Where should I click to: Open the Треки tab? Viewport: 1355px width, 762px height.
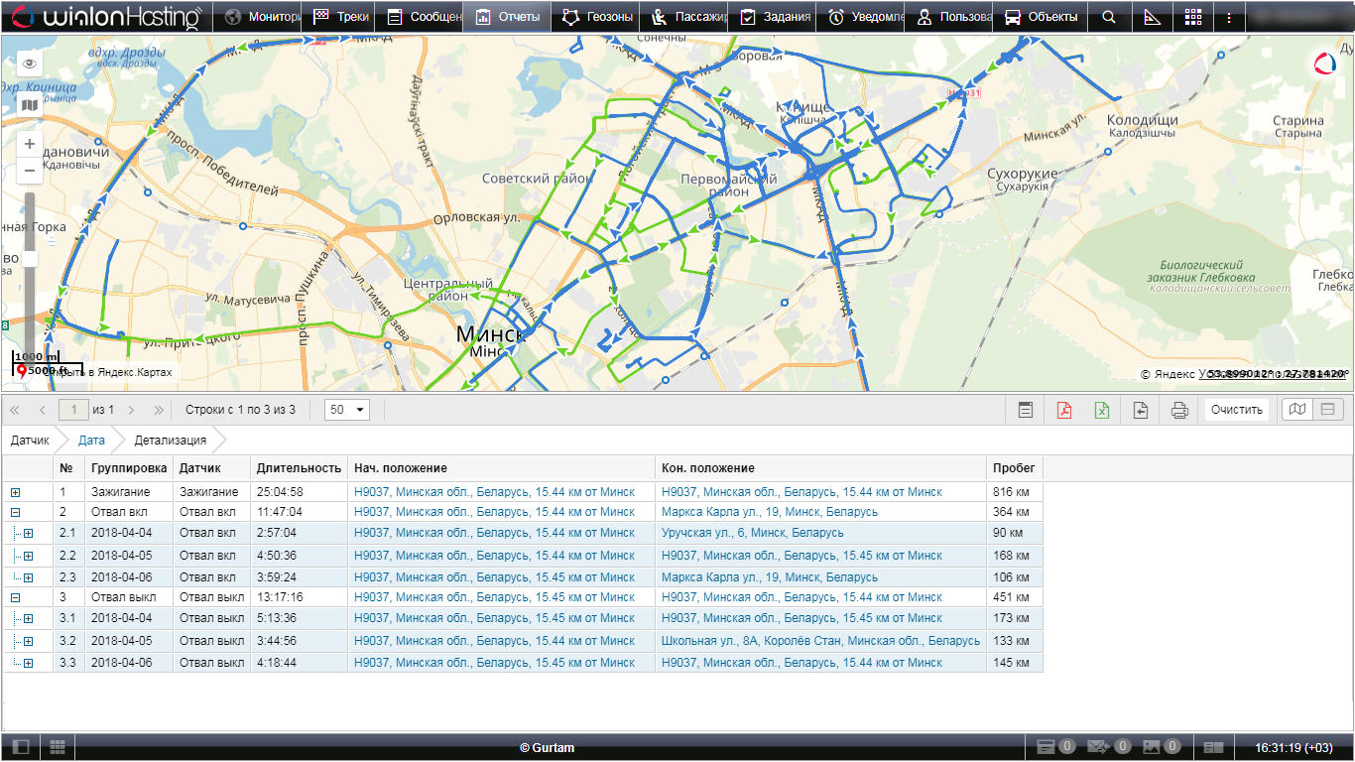pos(341,17)
